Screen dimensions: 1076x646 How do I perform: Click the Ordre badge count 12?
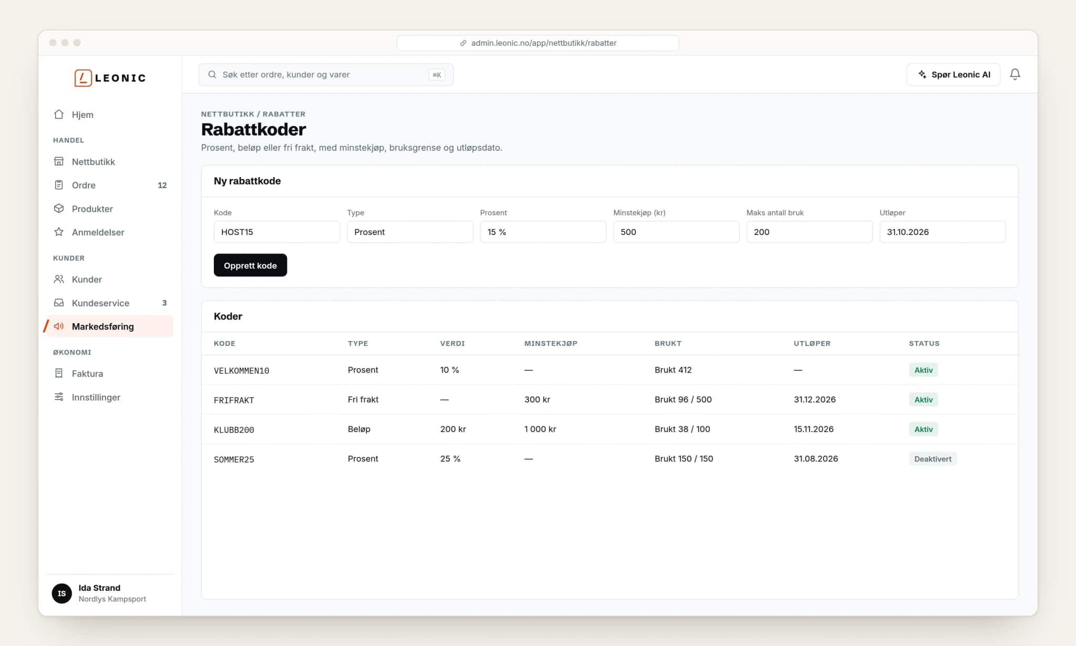coord(162,185)
